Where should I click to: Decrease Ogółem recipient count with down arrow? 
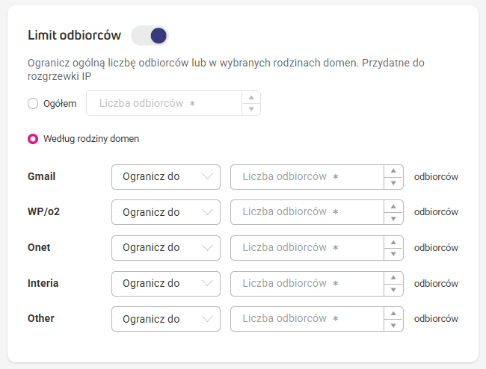click(251, 109)
